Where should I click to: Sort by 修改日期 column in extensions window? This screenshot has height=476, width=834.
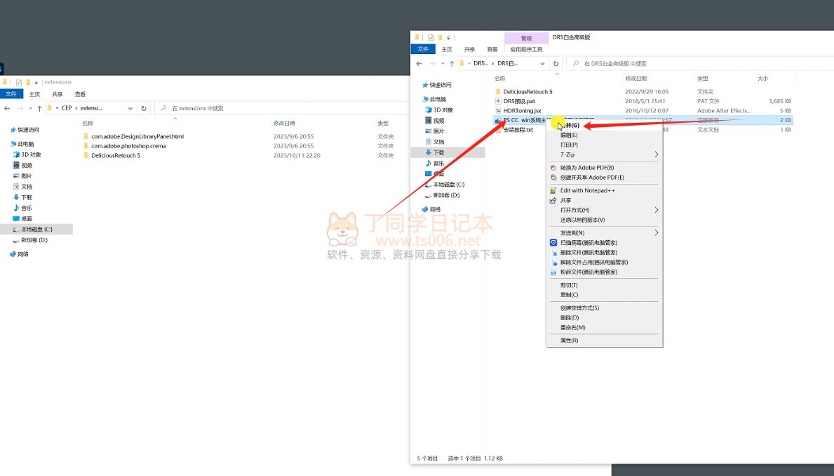coord(285,124)
